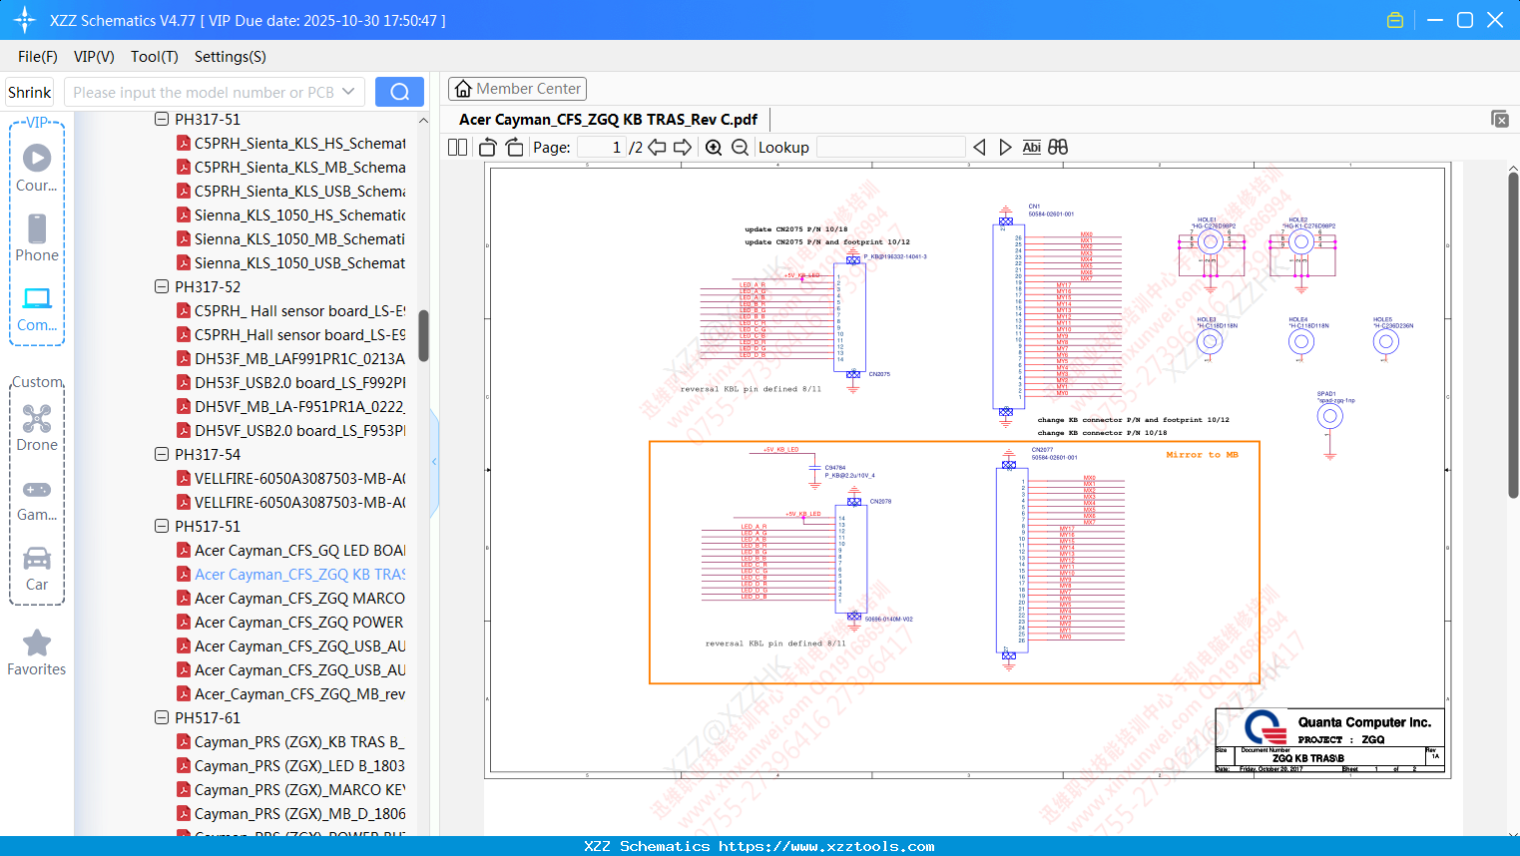This screenshot has height=856, width=1520.
Task: Open Sienna_KLS_1050_USB_Schematic file
Action: (300, 262)
